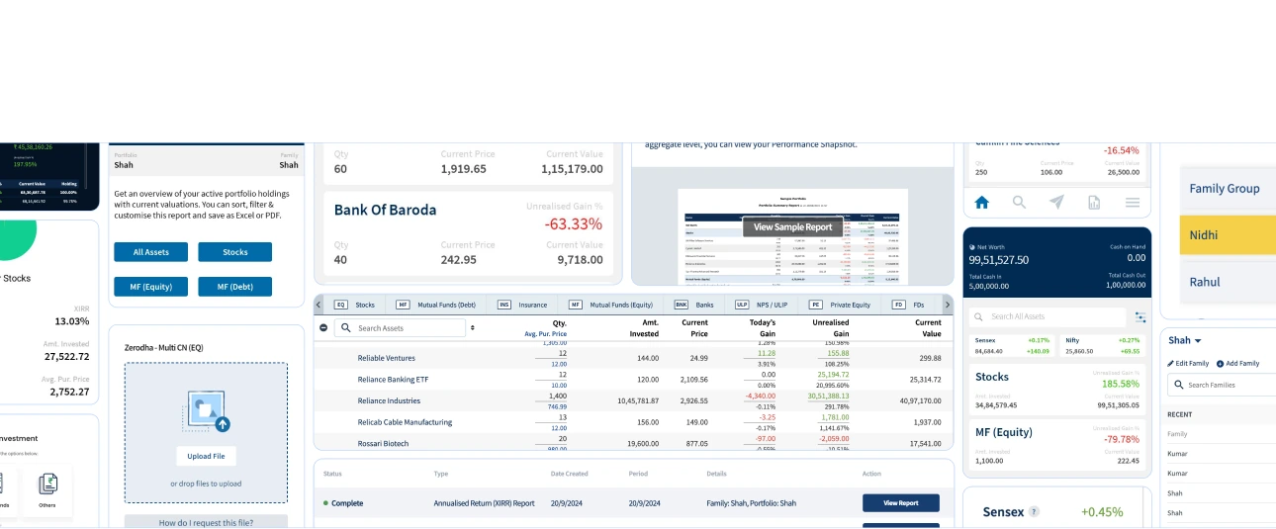Open the MF (Equity) summary card
The height and width of the screenshot is (529, 1276).
(x=1056, y=443)
